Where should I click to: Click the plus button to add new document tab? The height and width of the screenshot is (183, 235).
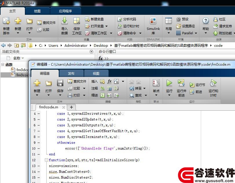(x=71, y=107)
